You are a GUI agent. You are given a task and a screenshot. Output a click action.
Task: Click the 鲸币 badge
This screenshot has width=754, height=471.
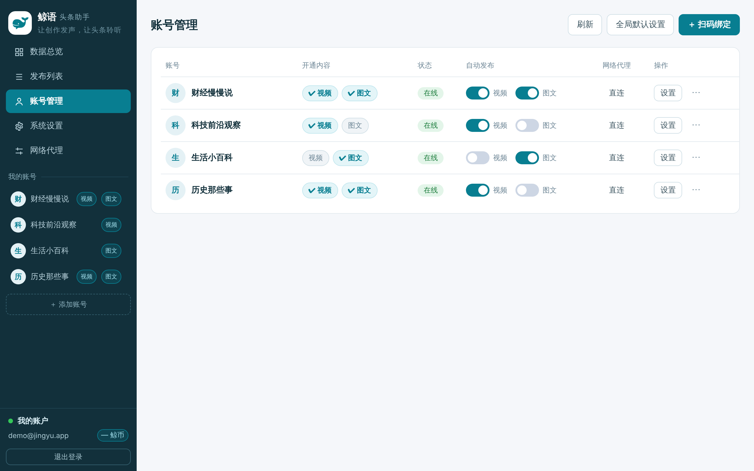113,435
